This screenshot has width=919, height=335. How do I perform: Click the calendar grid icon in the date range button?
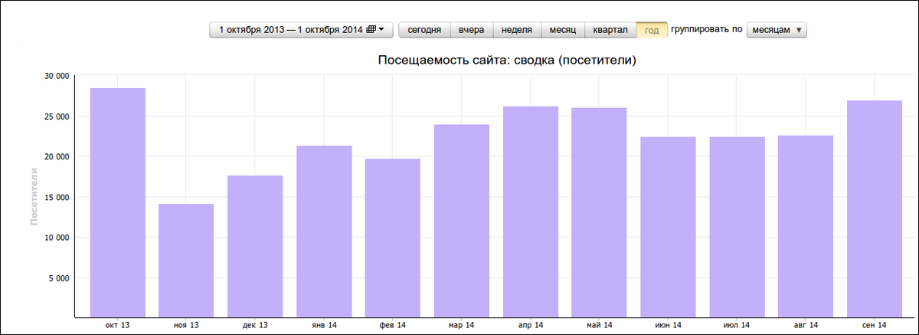coord(371,30)
